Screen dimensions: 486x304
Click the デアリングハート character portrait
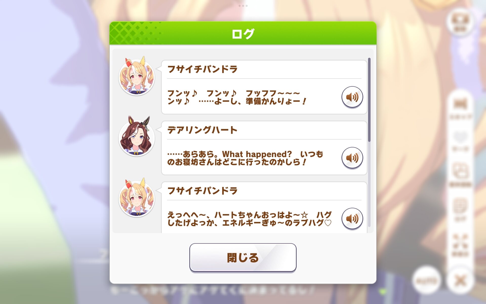point(137,136)
